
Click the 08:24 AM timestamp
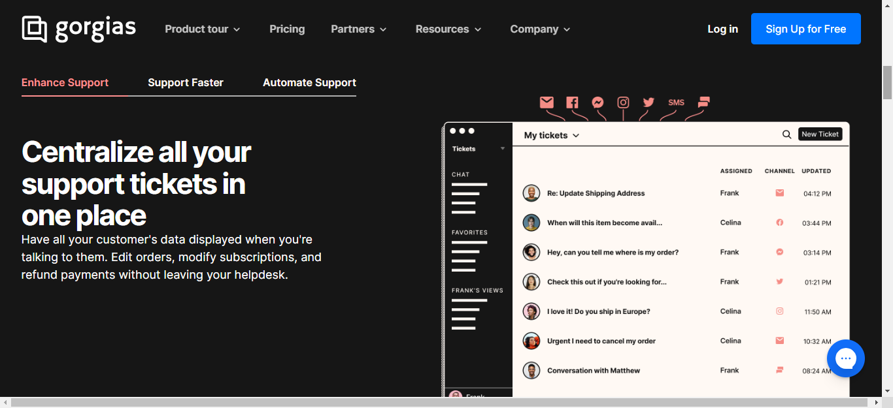(817, 371)
